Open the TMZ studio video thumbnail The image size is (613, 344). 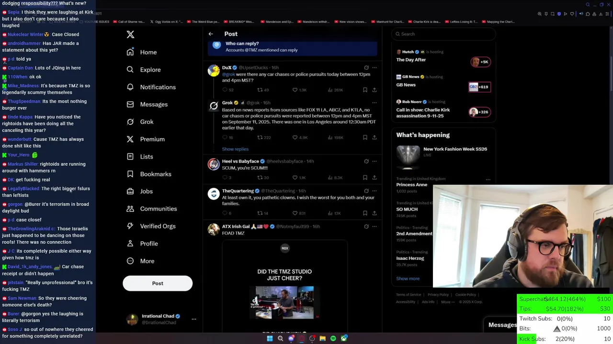pyautogui.click(x=284, y=302)
